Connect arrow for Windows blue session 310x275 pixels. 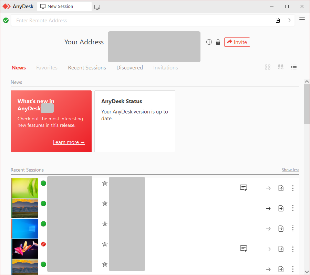(268, 229)
